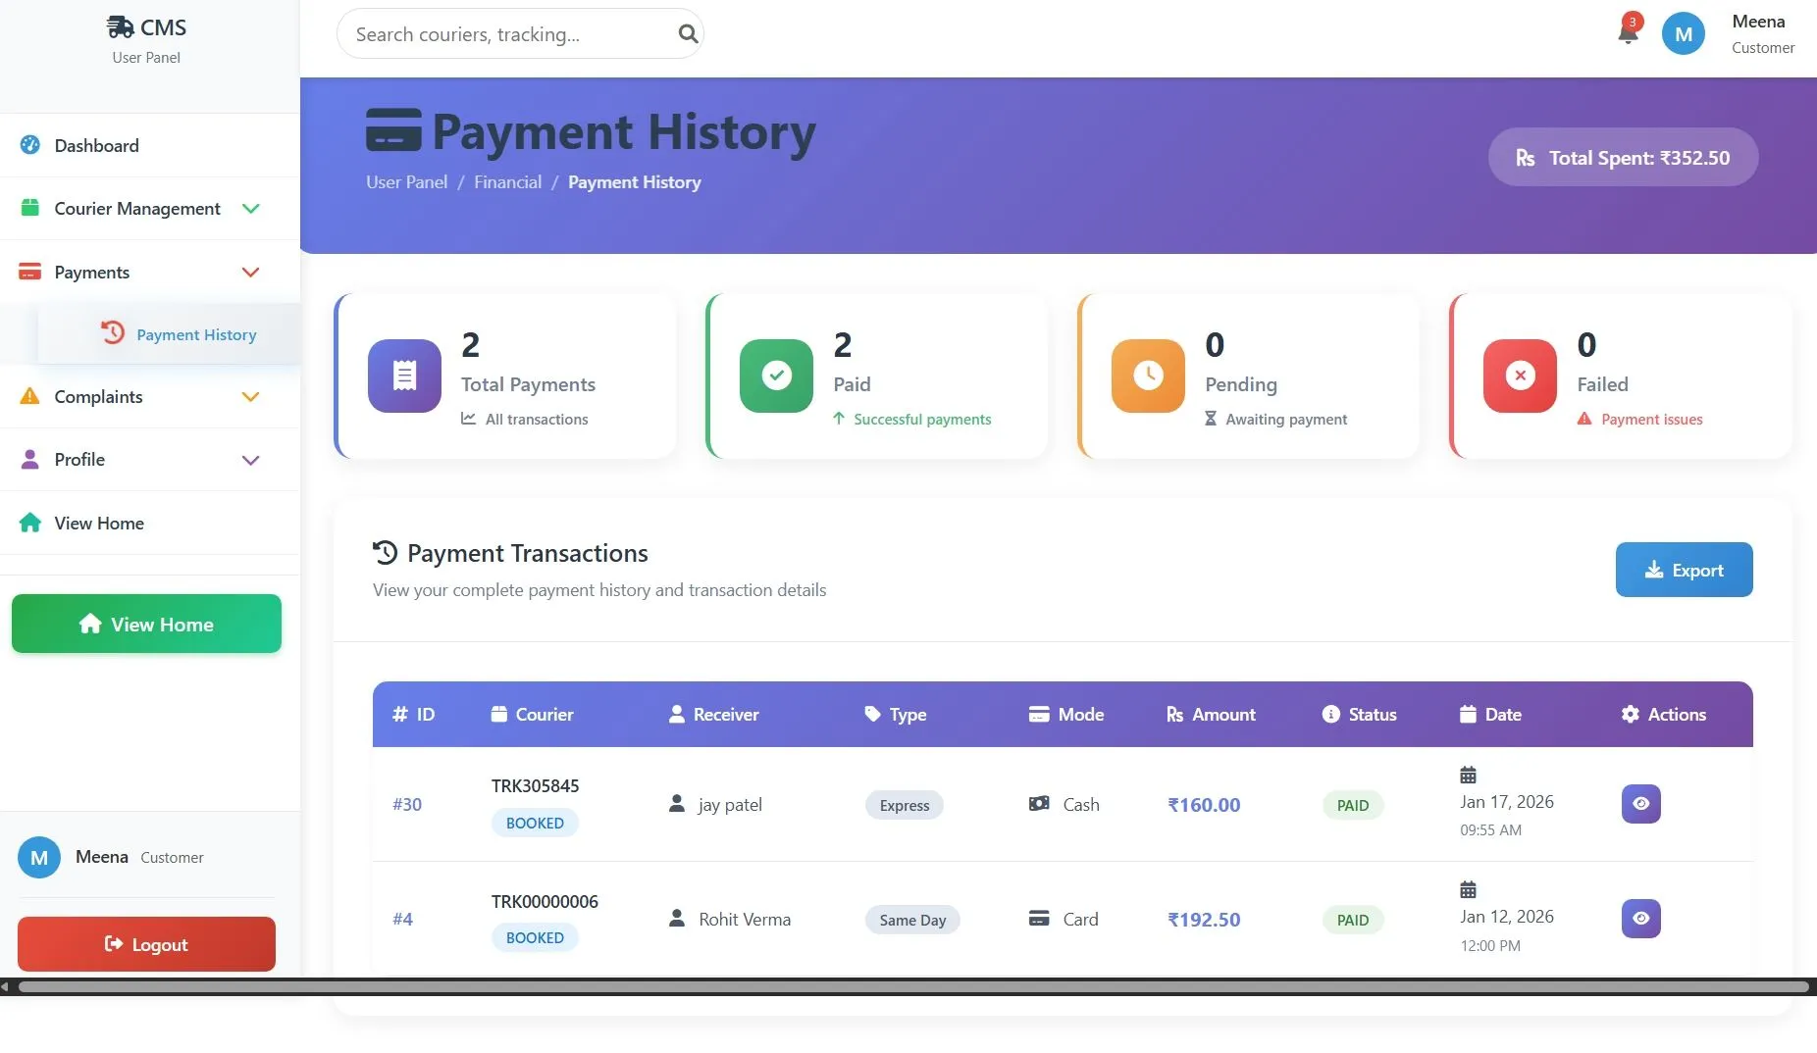Select the Payment History clock icon in sidebar
Screen dimensions: 1817x1053
pos(112,333)
